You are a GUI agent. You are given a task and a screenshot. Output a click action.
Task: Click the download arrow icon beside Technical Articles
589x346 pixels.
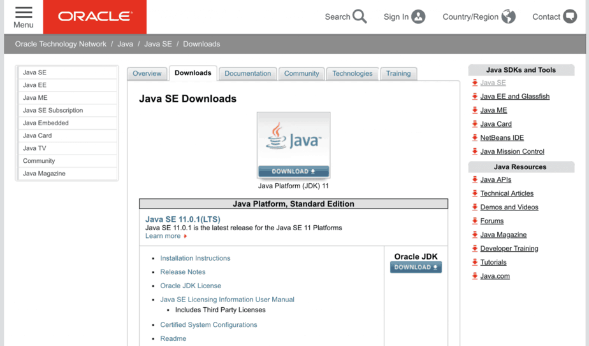(475, 193)
